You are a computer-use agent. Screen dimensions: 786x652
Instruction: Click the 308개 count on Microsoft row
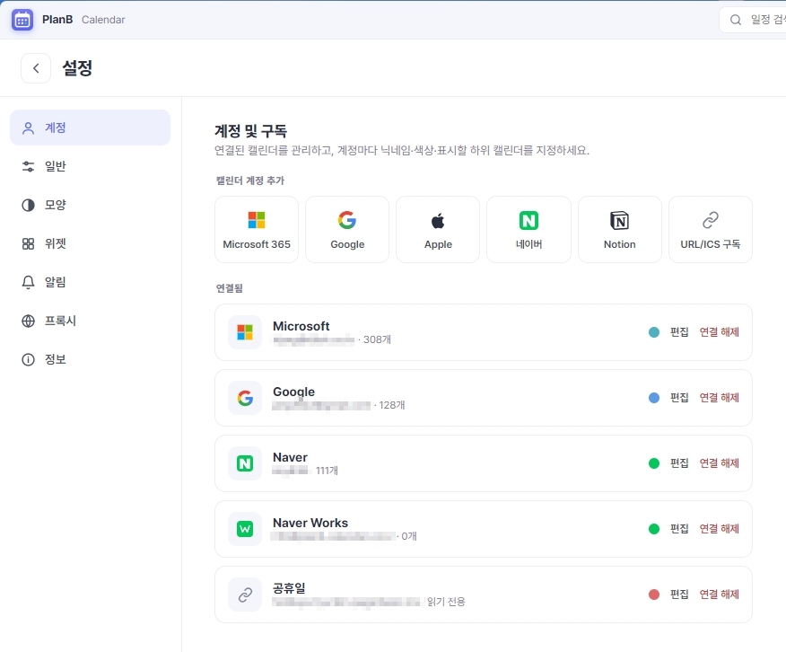[377, 339]
